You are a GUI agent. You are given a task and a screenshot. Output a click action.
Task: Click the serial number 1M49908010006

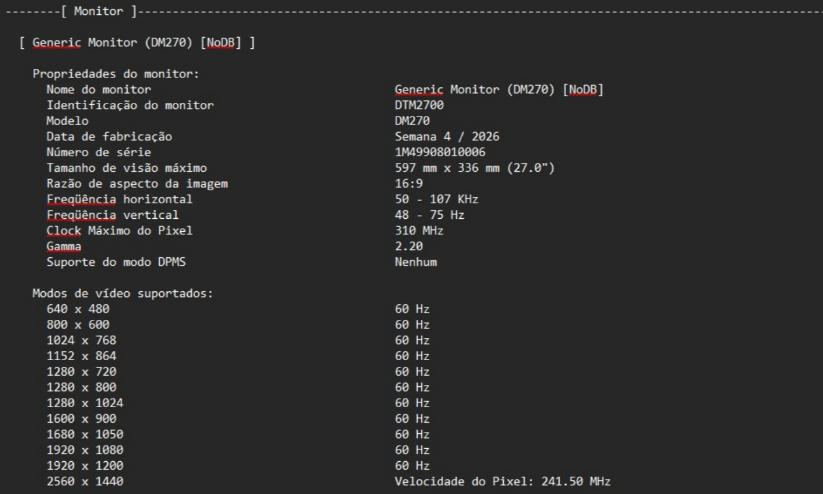441,152
